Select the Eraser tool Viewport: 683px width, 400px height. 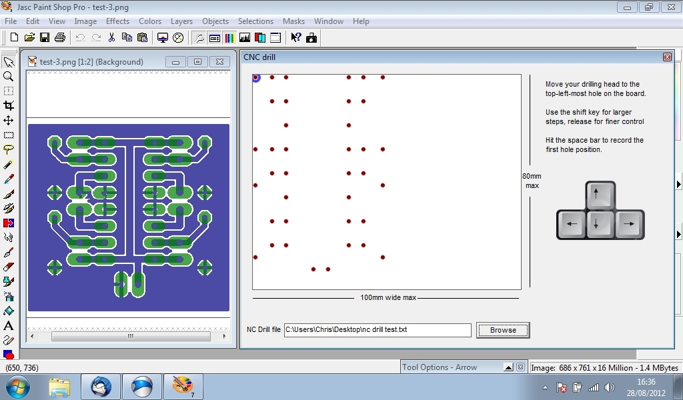(x=9, y=266)
